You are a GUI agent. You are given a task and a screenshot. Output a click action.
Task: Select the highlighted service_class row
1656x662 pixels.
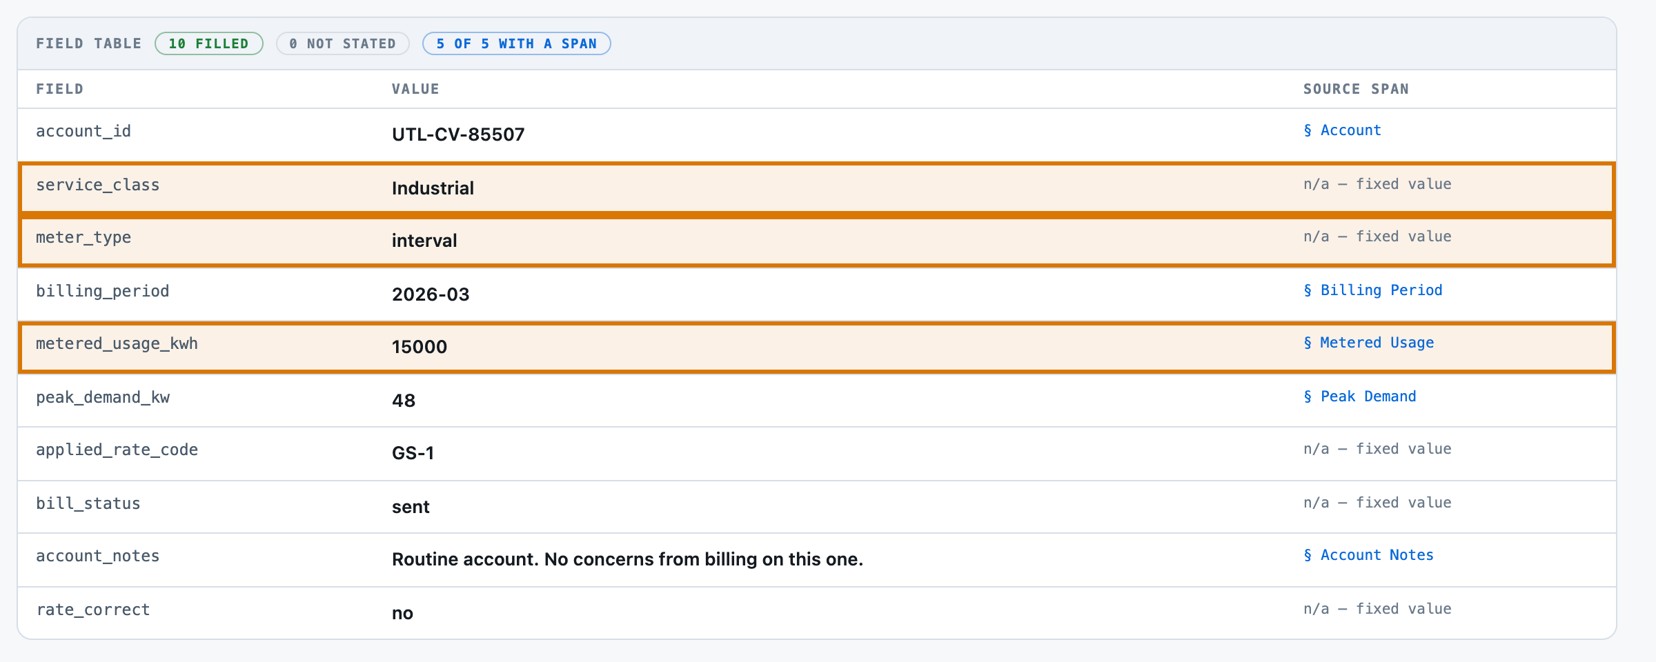click(817, 188)
